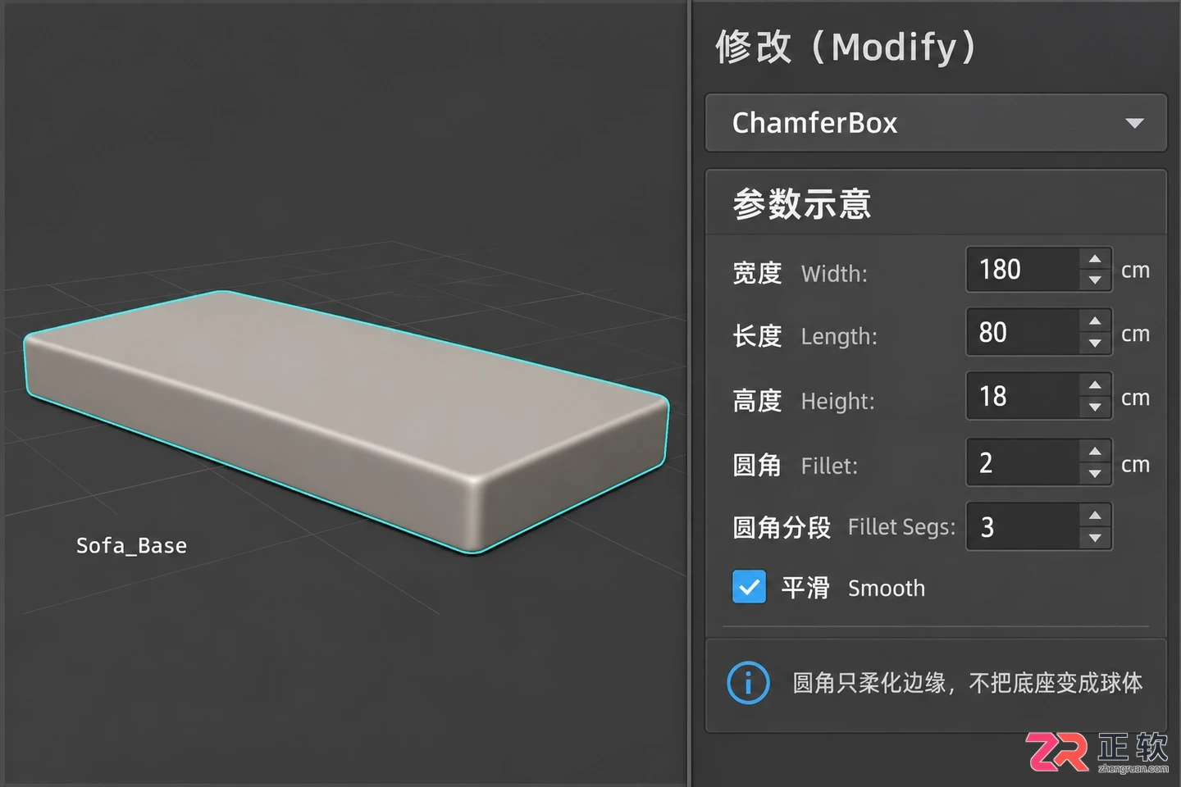This screenshot has width=1181, height=787.
Task: Click the 圆角分段 Fillet Segs label
Action: click(844, 527)
